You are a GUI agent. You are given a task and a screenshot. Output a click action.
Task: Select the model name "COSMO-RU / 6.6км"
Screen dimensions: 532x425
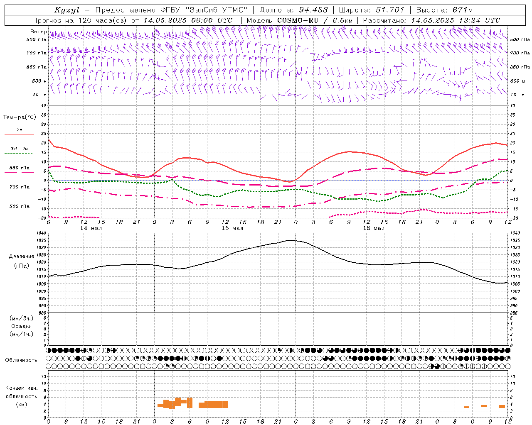[315, 20]
